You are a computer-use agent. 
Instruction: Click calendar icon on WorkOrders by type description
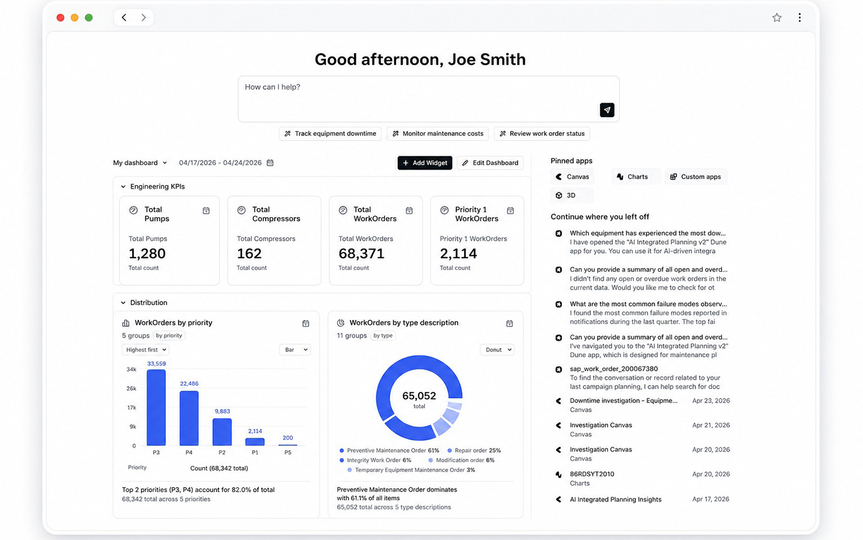coord(509,323)
